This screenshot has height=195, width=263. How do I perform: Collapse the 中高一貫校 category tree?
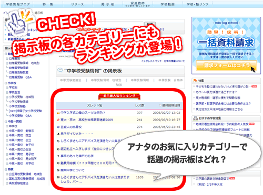tap(6, 122)
